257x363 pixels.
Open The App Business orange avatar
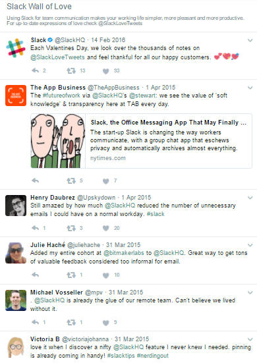(x=16, y=96)
